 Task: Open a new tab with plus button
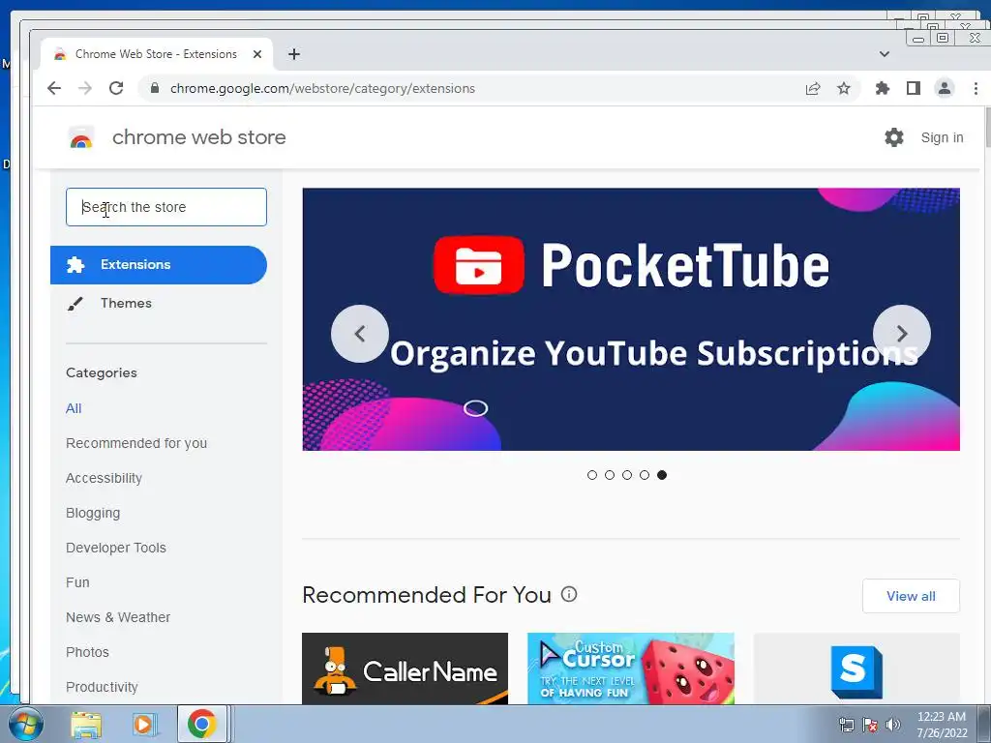pyautogui.click(x=294, y=54)
